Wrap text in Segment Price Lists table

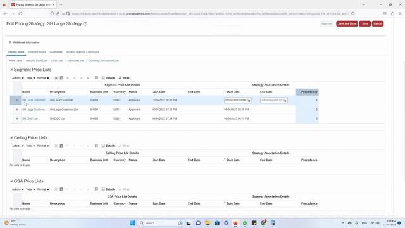coord(124,78)
